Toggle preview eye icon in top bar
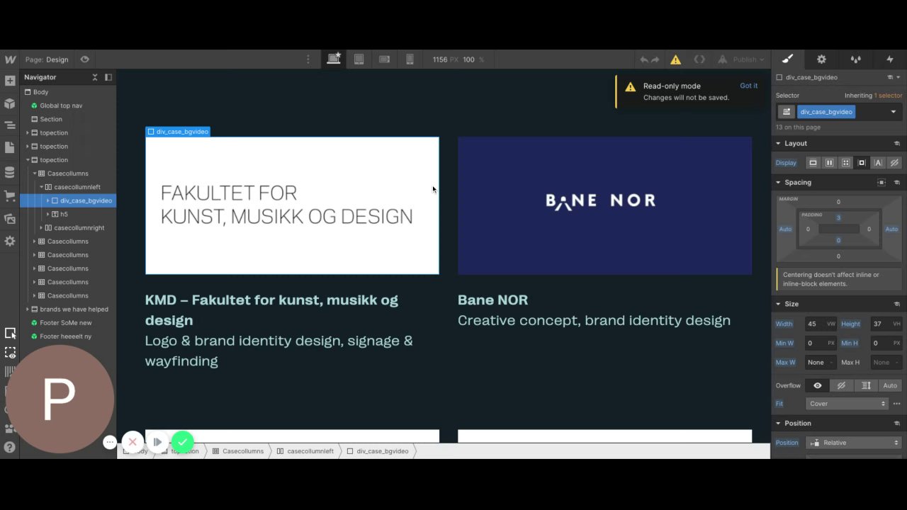This screenshot has height=510, width=907. 84,59
